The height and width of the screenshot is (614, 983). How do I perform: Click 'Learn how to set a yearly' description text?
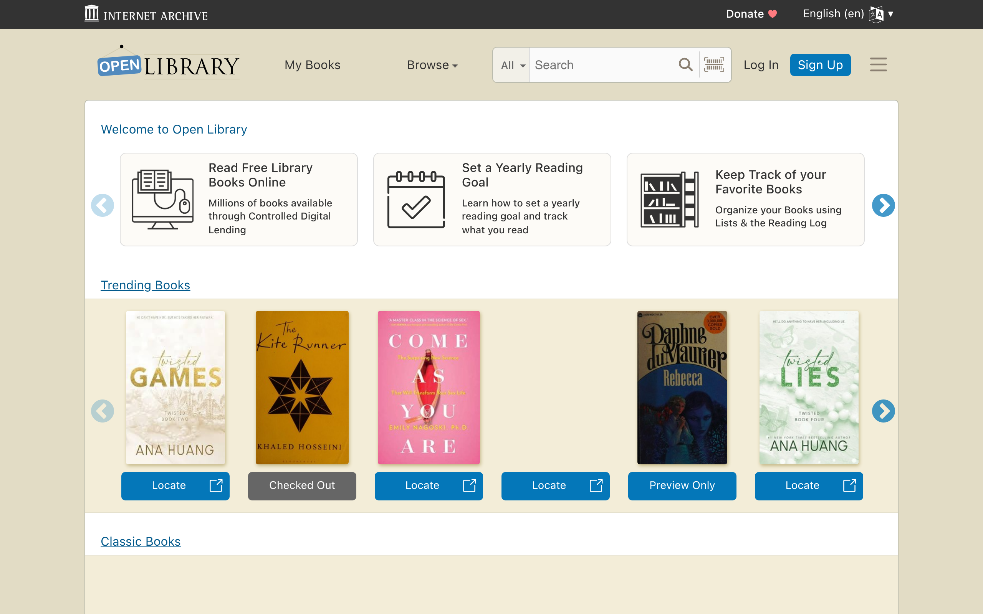(521, 216)
